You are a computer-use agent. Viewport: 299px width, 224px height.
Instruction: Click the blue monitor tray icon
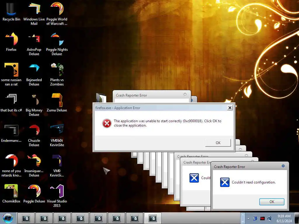[255, 218]
